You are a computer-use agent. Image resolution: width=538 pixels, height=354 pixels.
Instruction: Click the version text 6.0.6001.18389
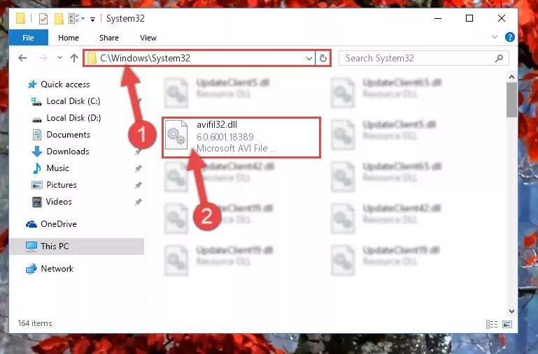click(x=225, y=137)
